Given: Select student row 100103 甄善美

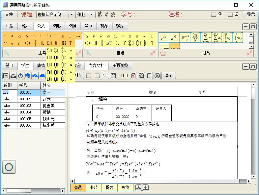Looking at the screenshot, I should click(x=33, y=106).
